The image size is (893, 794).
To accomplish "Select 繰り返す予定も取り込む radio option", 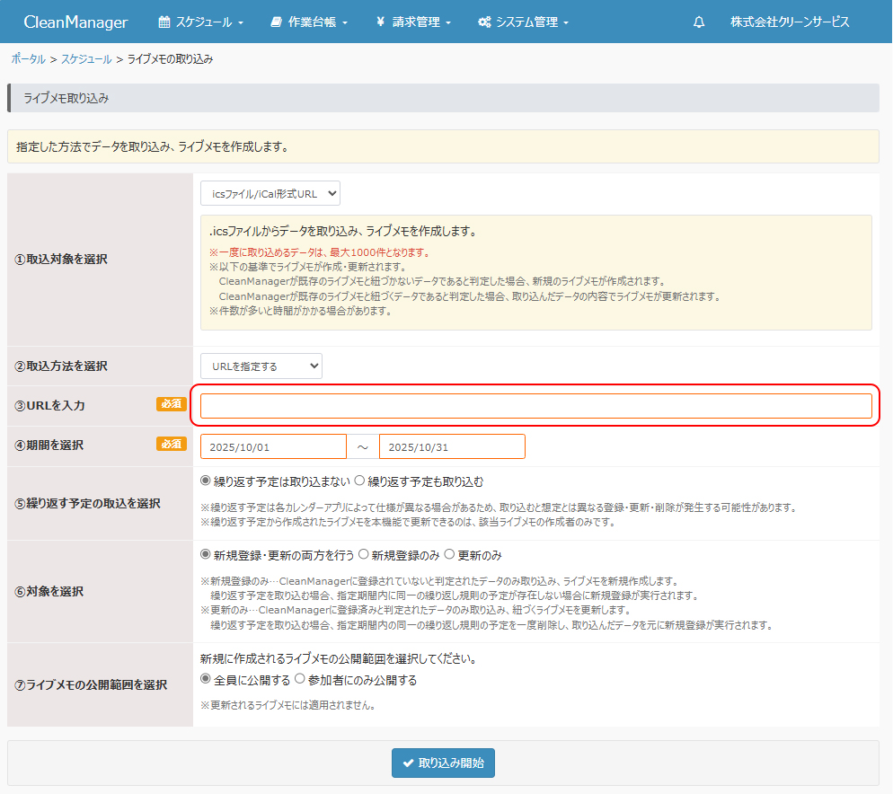I will click(x=359, y=481).
